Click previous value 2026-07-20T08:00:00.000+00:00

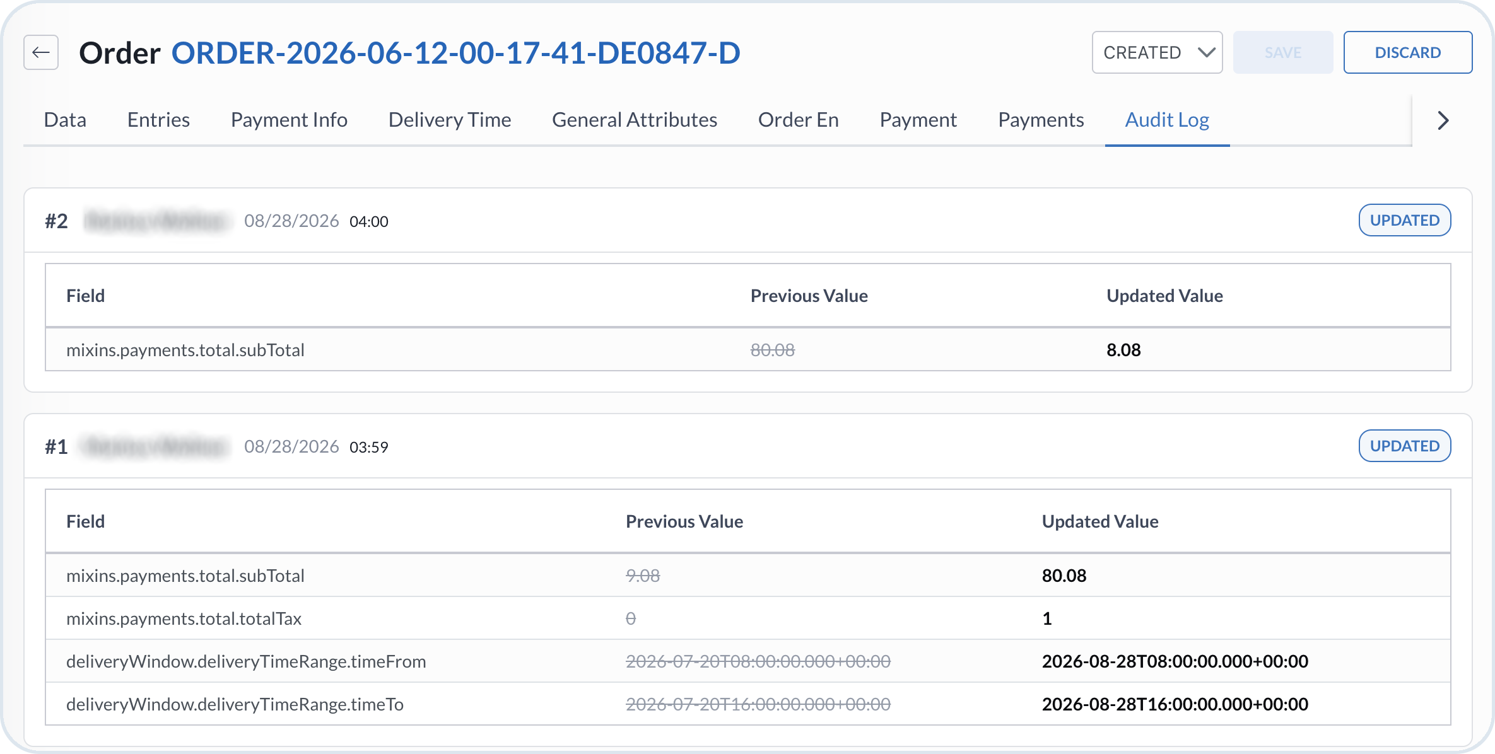click(x=758, y=661)
